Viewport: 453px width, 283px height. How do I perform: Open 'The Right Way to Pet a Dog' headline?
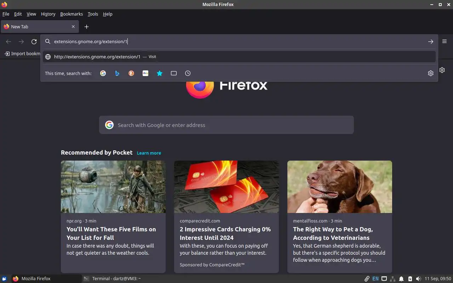(x=333, y=233)
